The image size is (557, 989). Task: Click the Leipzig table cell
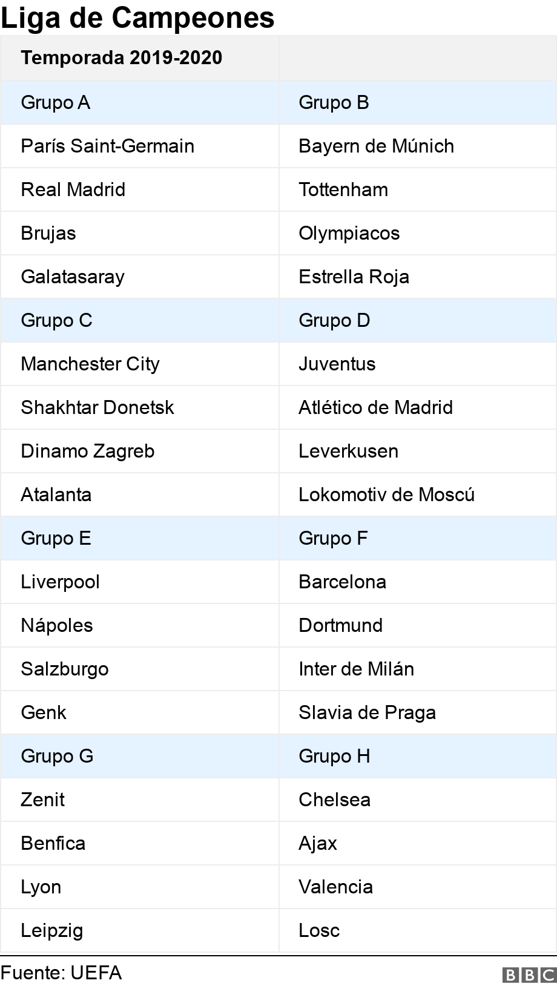click(x=52, y=930)
